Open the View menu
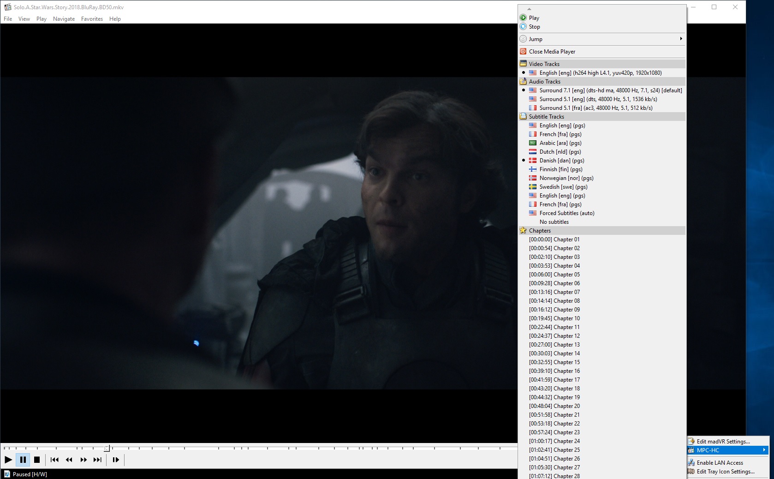 click(x=24, y=19)
